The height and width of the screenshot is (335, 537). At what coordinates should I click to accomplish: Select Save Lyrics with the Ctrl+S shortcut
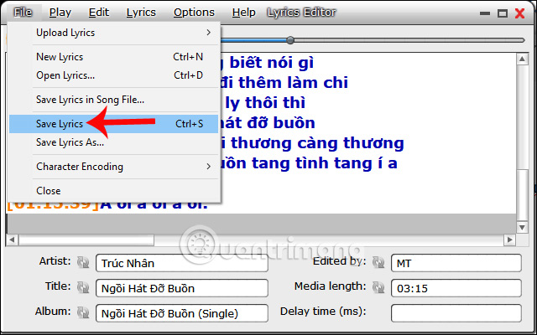click(x=114, y=124)
